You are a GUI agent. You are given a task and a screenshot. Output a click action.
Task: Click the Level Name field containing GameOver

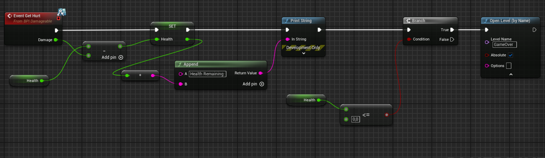point(504,45)
